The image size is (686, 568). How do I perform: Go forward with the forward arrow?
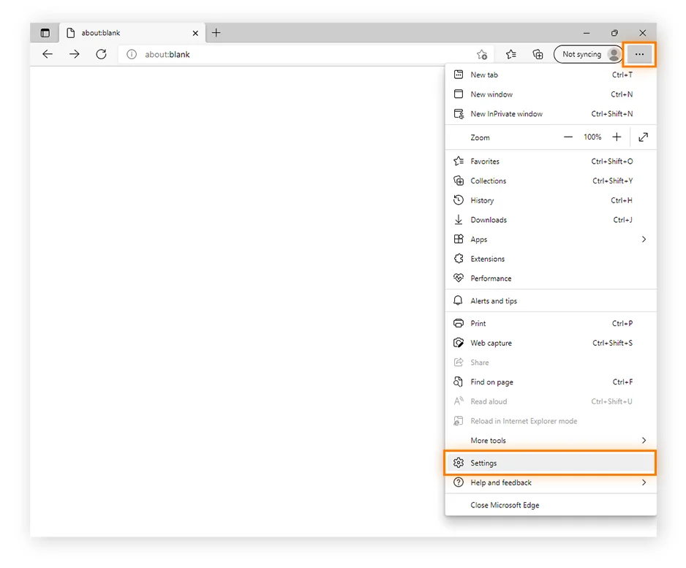pos(75,54)
